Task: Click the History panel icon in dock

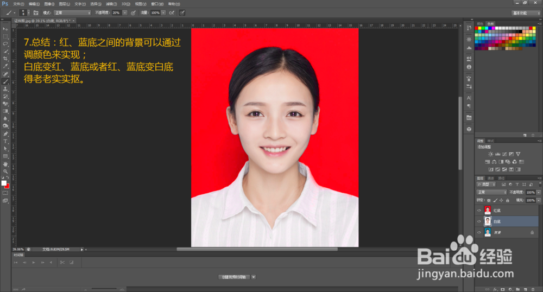Action: (x=469, y=28)
